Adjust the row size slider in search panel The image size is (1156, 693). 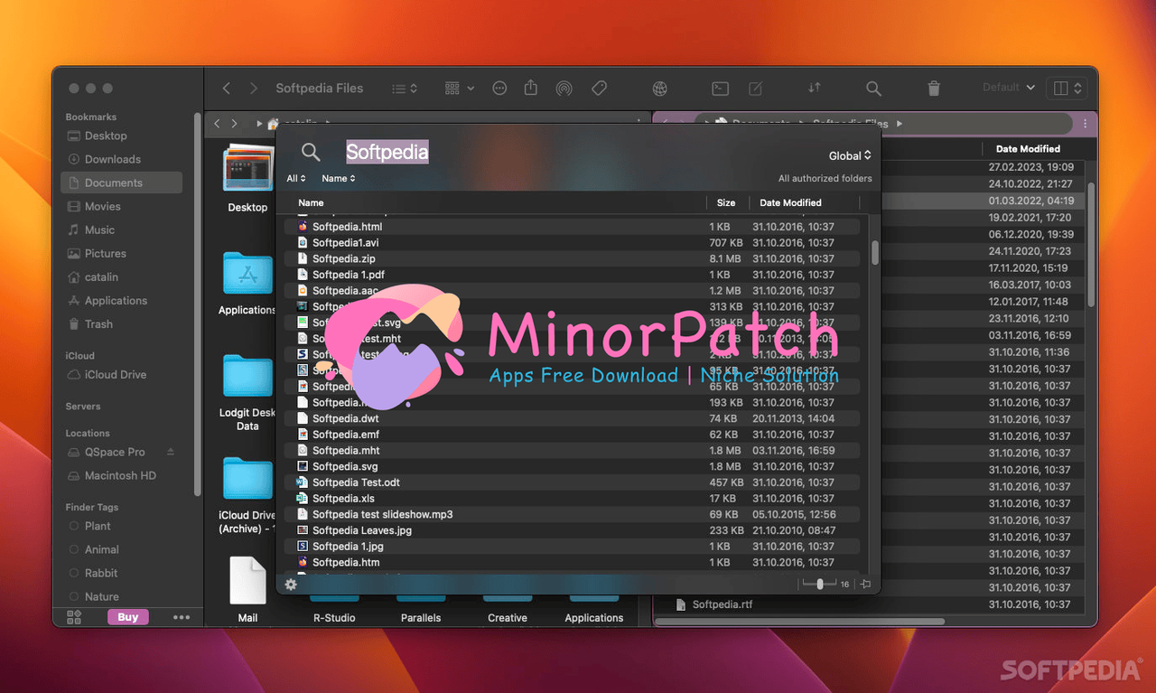click(x=819, y=585)
